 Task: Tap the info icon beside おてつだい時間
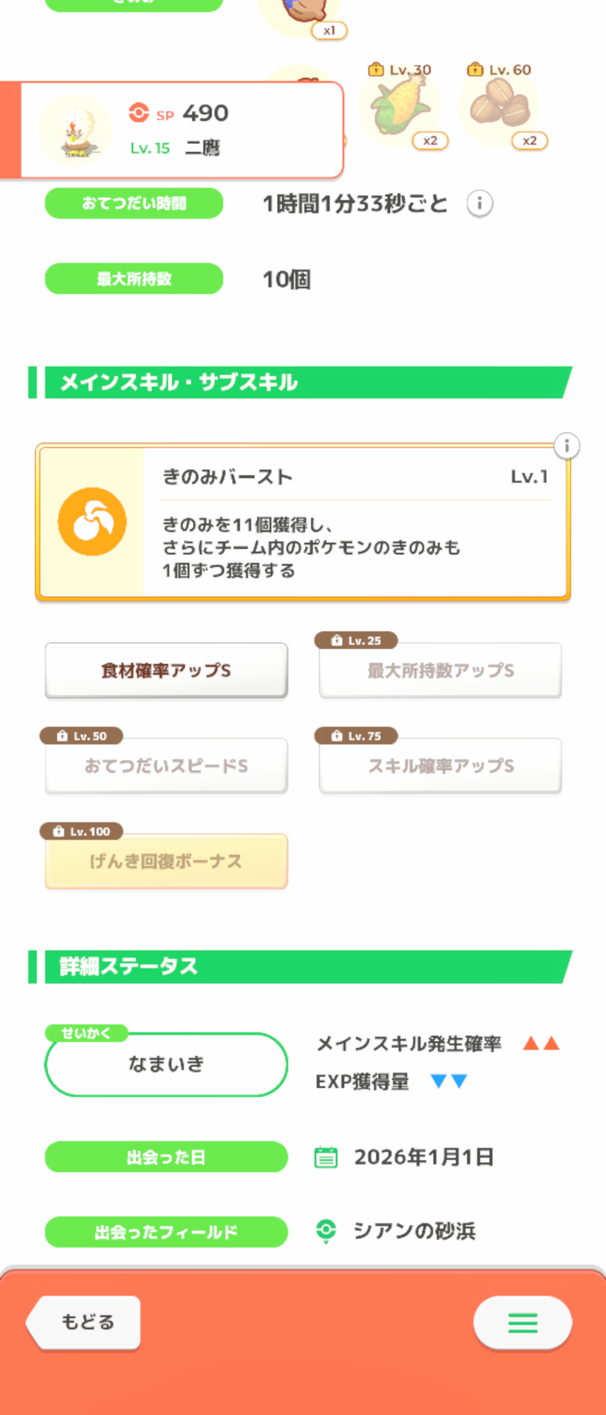click(x=480, y=203)
